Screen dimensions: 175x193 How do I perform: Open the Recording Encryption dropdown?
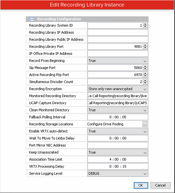point(118,89)
